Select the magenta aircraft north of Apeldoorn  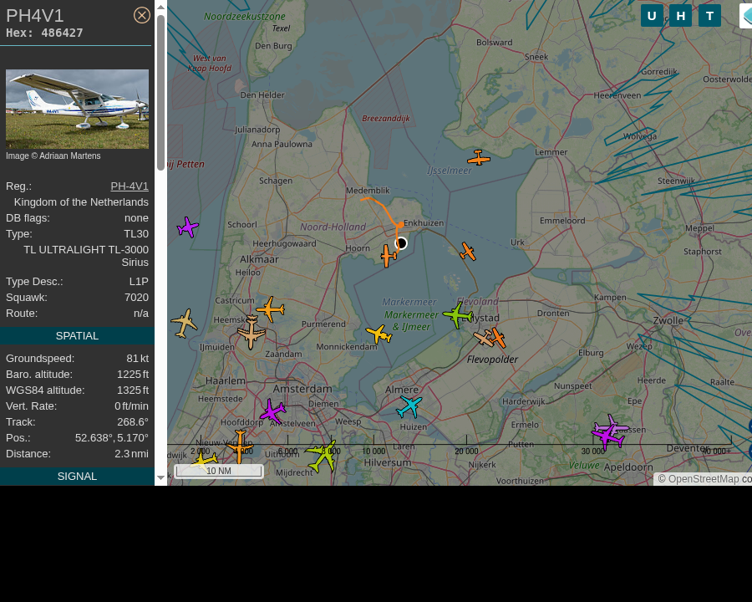click(x=607, y=436)
